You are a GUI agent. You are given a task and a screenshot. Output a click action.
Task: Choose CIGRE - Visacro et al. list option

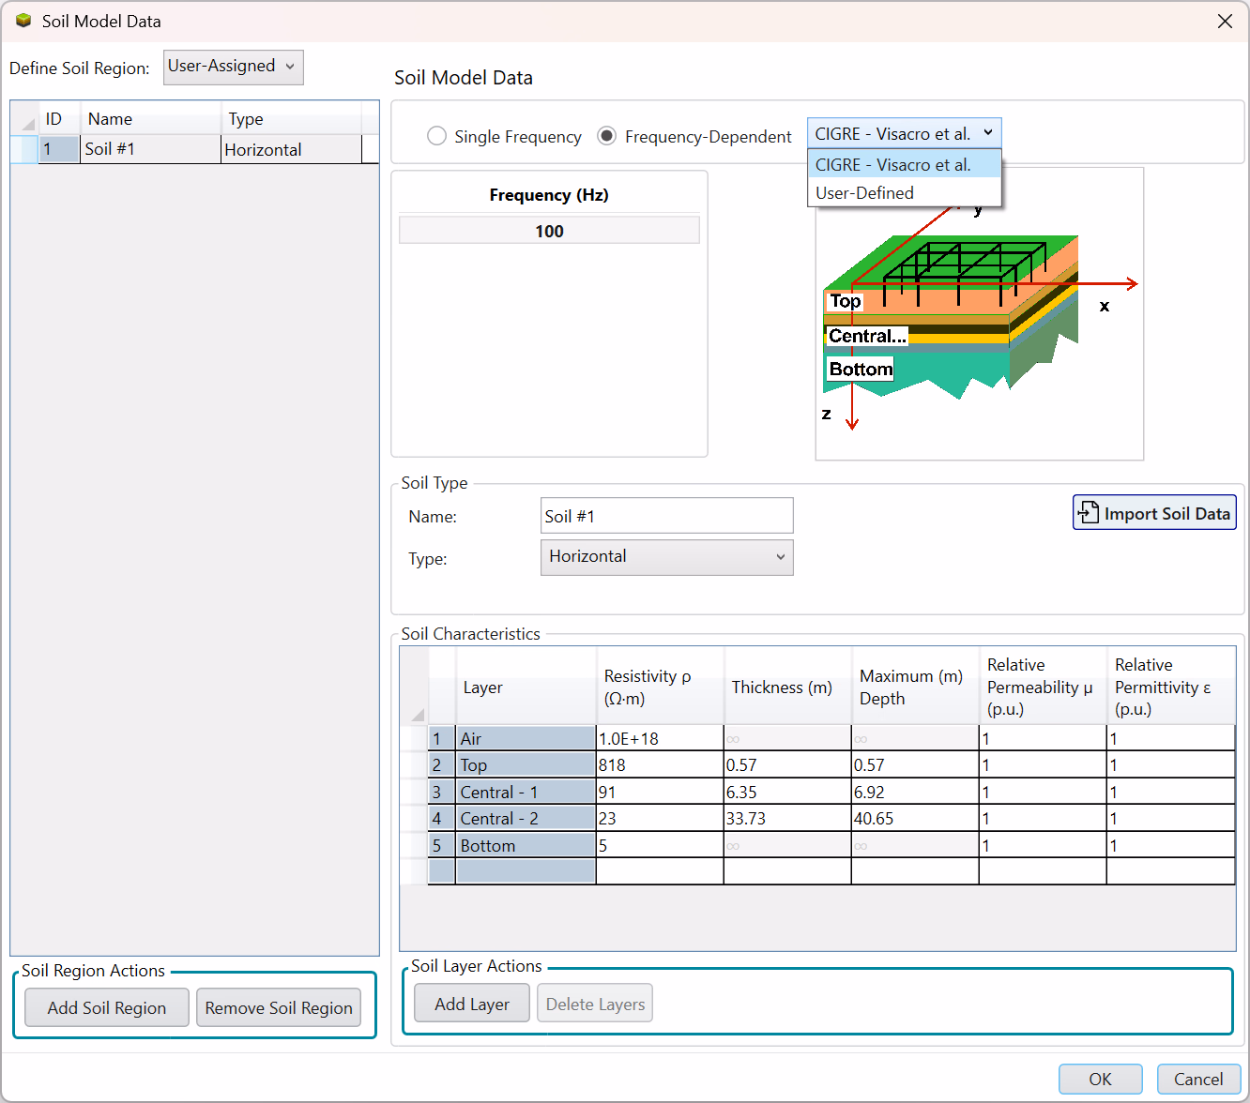(904, 164)
